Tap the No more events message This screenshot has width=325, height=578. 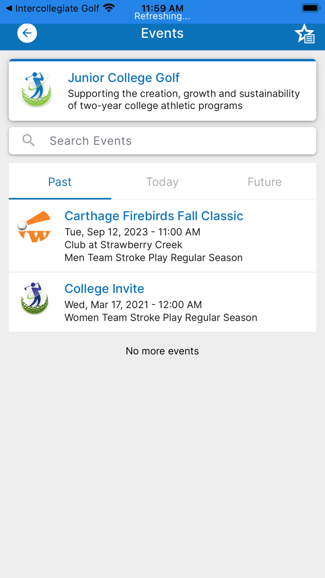(x=162, y=351)
